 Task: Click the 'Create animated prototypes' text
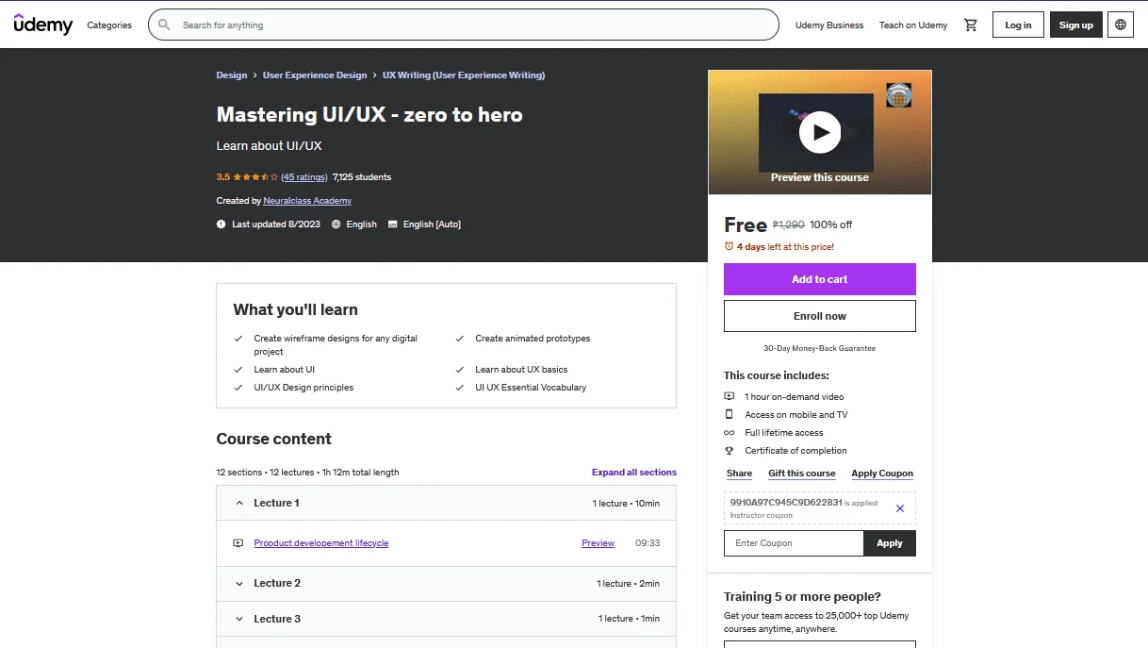pyautogui.click(x=533, y=339)
